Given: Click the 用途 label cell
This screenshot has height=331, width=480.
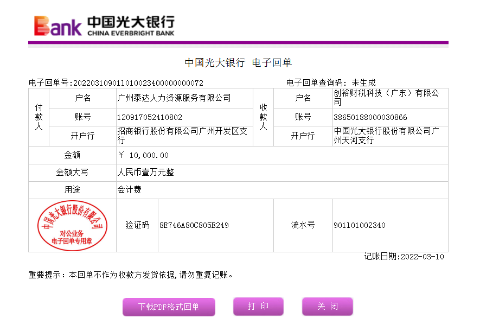Looking at the screenshot, I should click(x=72, y=190).
